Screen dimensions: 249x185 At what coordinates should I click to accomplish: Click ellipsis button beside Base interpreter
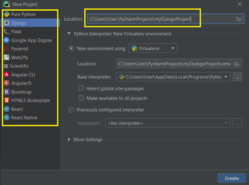pyautogui.click(x=237, y=77)
